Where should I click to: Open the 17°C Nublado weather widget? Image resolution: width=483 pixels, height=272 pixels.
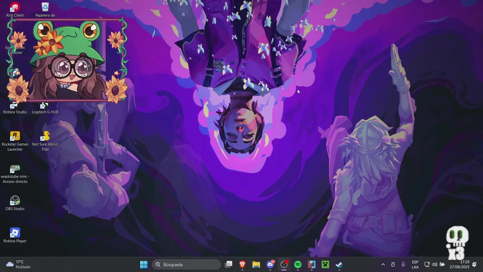click(18, 264)
